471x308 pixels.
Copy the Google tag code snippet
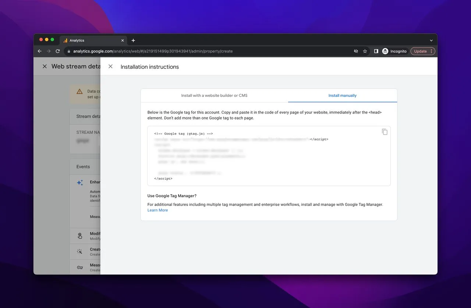tap(385, 132)
